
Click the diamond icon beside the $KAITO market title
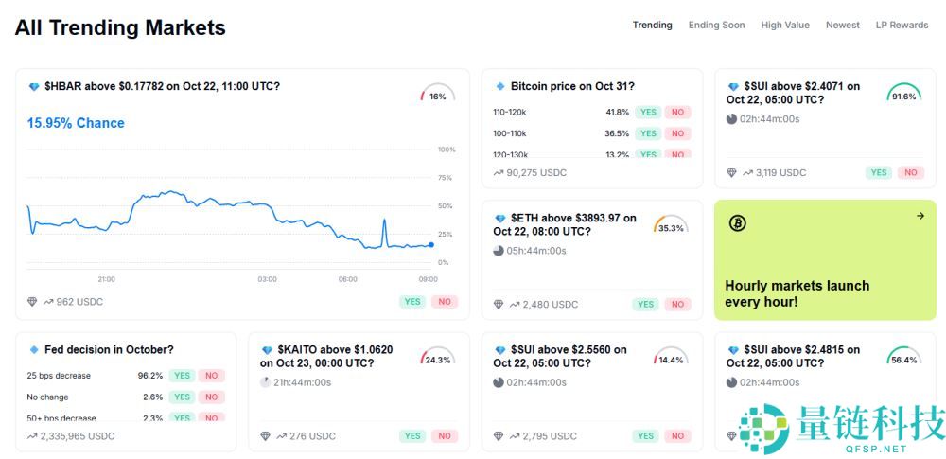(x=267, y=350)
